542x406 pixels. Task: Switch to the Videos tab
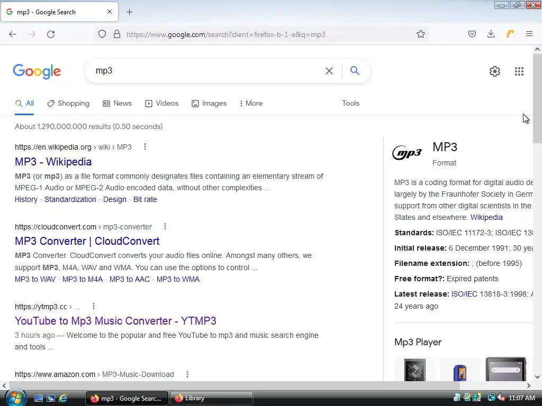coord(162,103)
